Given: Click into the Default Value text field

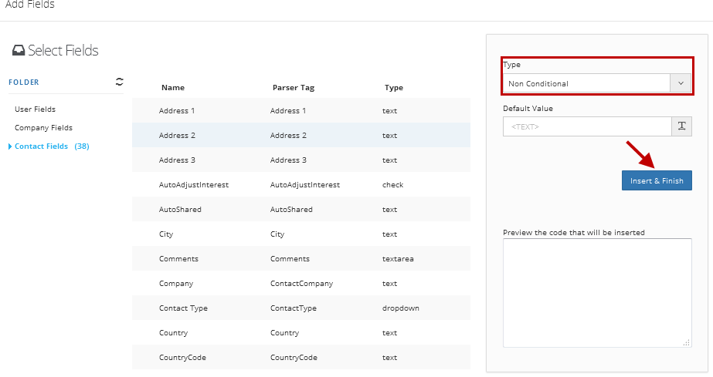Looking at the screenshot, I should [x=587, y=126].
